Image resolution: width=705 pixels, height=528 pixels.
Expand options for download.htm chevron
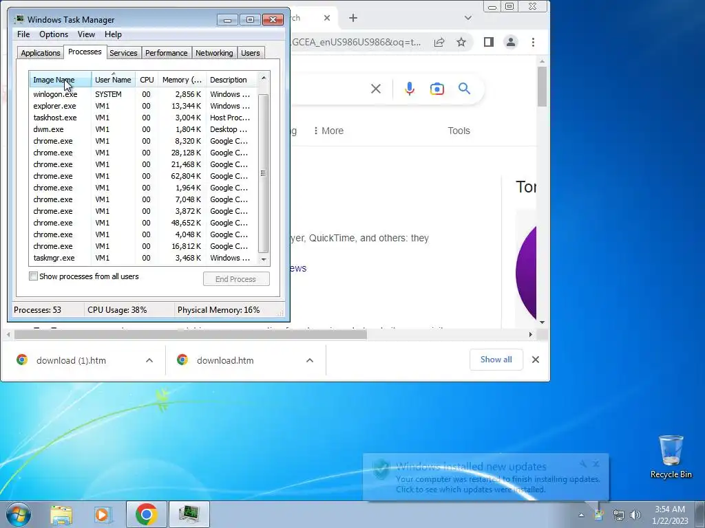(x=310, y=360)
